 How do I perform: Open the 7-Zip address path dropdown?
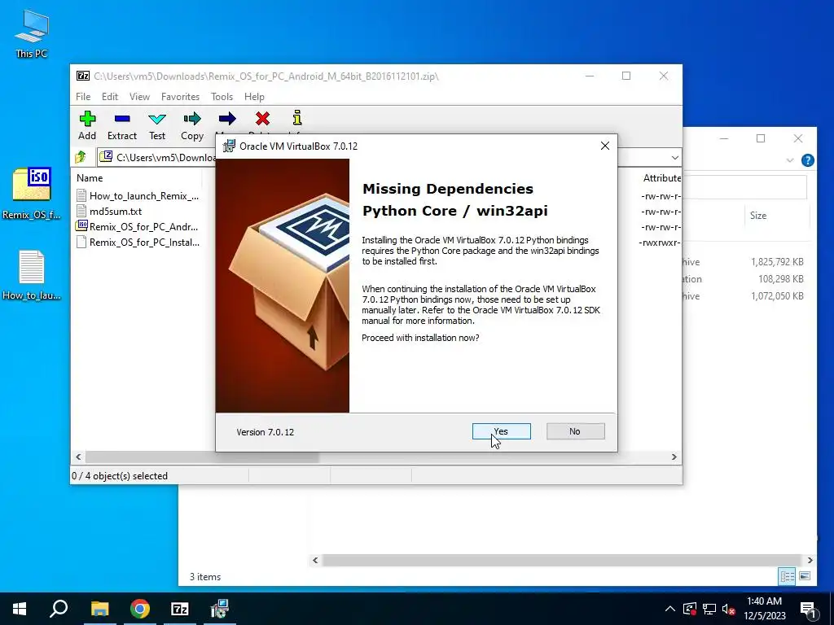click(x=674, y=157)
